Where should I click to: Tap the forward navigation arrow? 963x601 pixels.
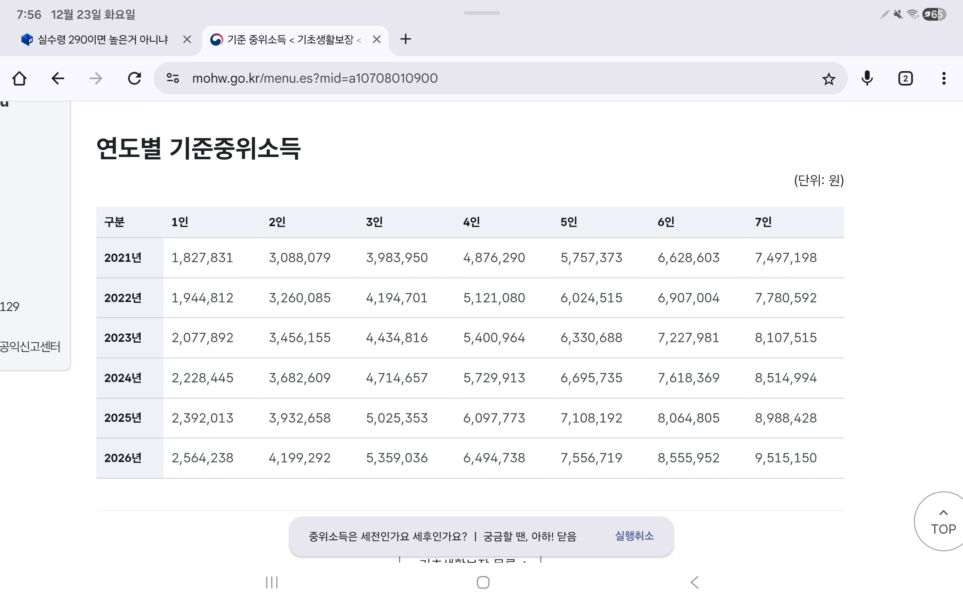coord(96,78)
